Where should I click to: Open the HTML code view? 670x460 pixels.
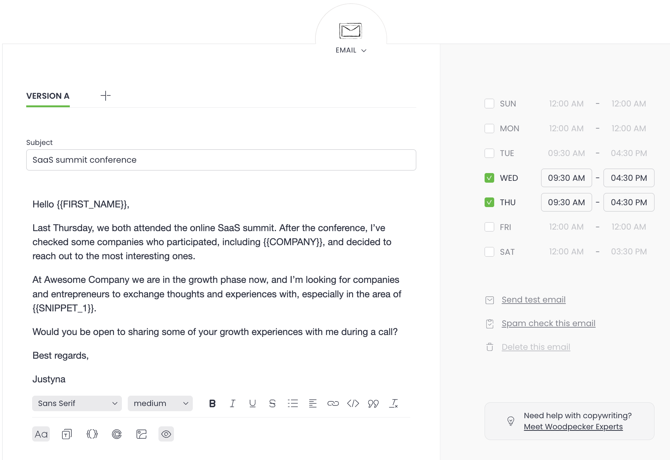[x=353, y=403]
